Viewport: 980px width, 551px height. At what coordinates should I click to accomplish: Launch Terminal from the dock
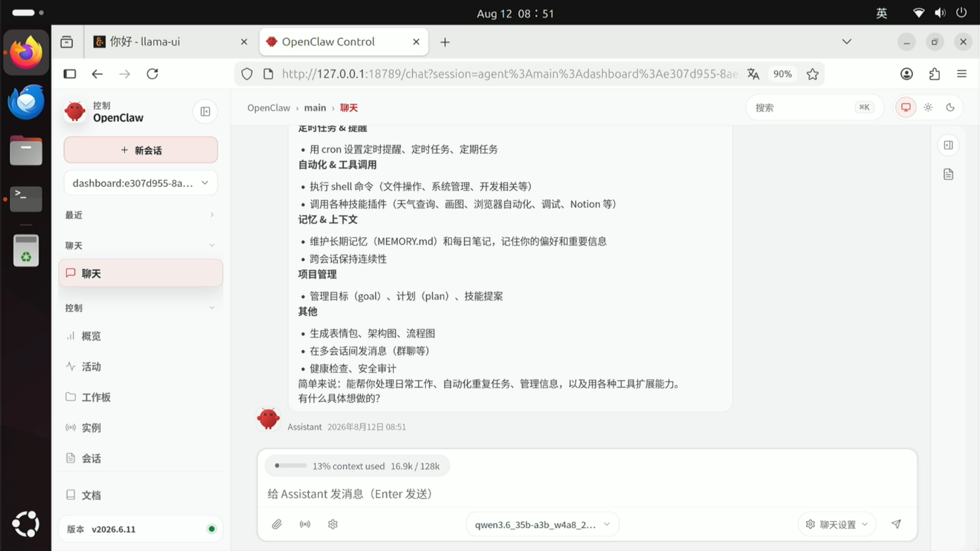pyautogui.click(x=26, y=199)
